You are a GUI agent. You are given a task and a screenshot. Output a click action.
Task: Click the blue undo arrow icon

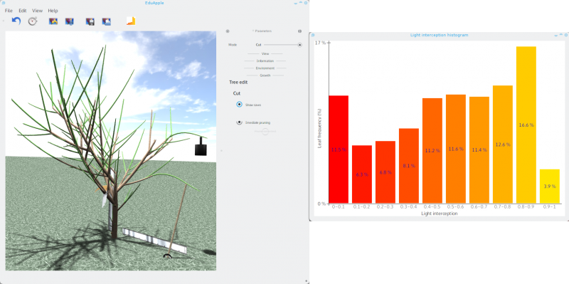[x=16, y=21]
